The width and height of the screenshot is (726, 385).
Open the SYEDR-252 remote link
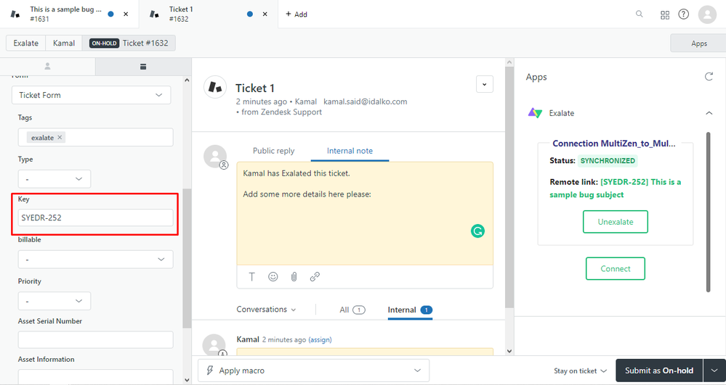click(x=616, y=188)
